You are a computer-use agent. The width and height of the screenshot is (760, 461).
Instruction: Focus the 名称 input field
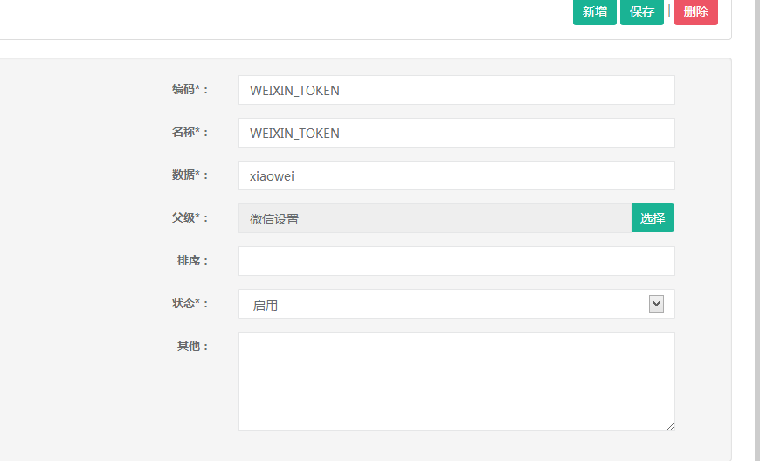tap(457, 133)
